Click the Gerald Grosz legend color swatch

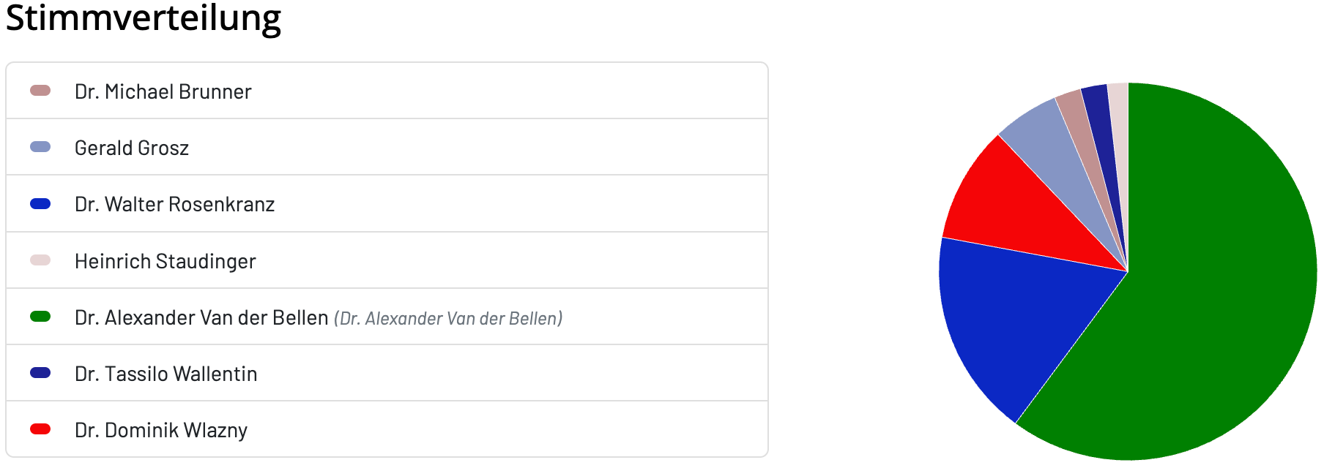(40, 147)
